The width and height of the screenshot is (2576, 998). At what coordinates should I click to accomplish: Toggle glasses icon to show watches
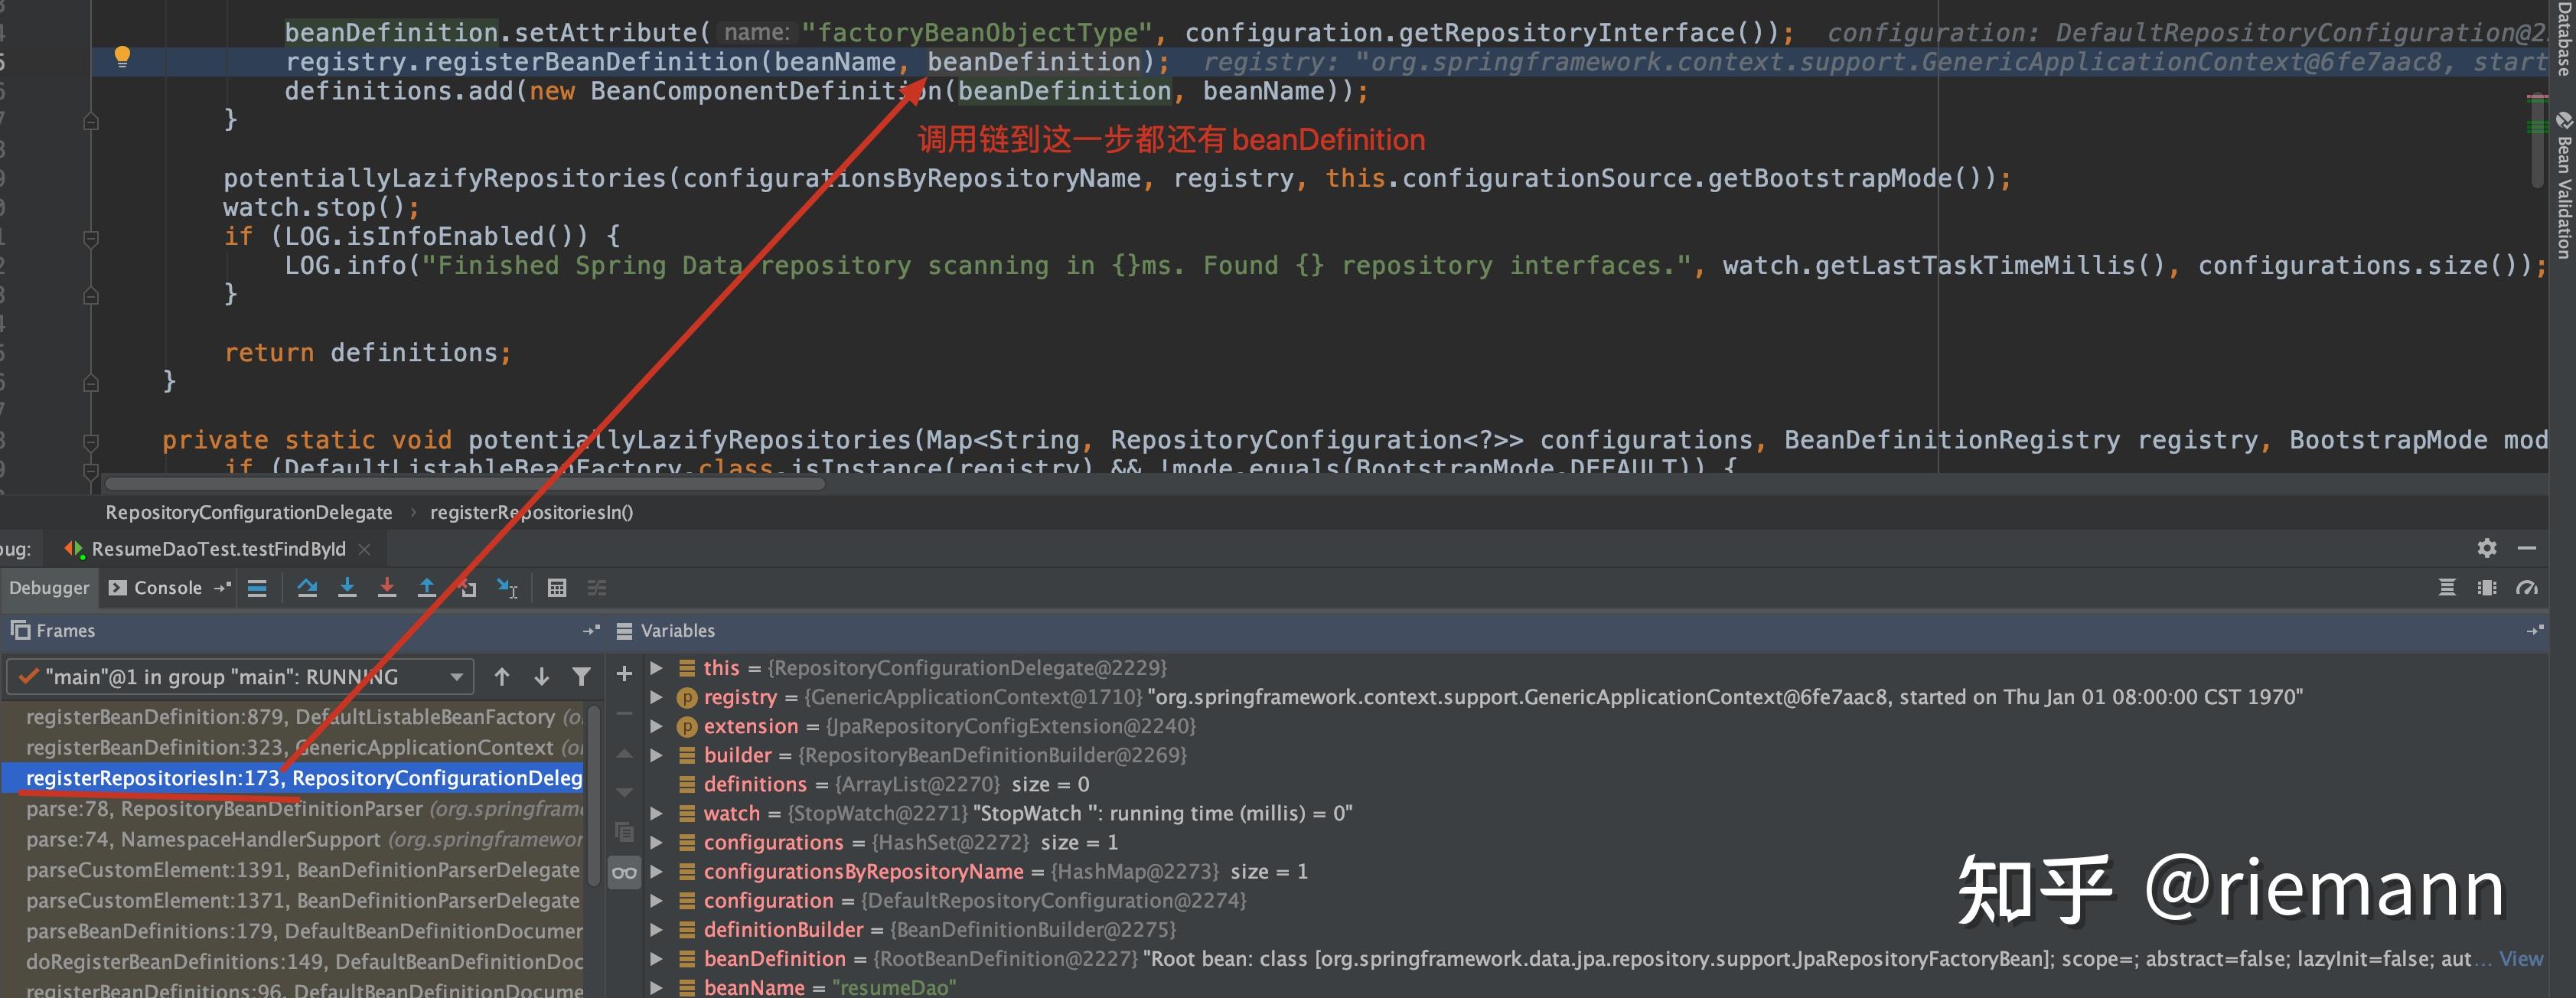tap(624, 873)
